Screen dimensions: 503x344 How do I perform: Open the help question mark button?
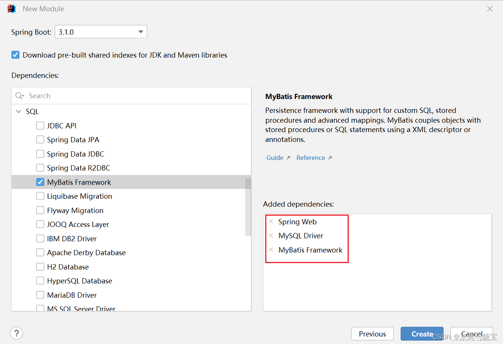click(x=17, y=333)
